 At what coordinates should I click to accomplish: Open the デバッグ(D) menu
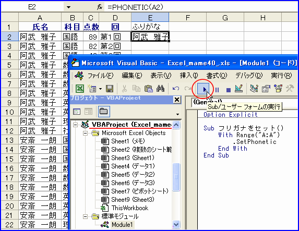pos(249,76)
